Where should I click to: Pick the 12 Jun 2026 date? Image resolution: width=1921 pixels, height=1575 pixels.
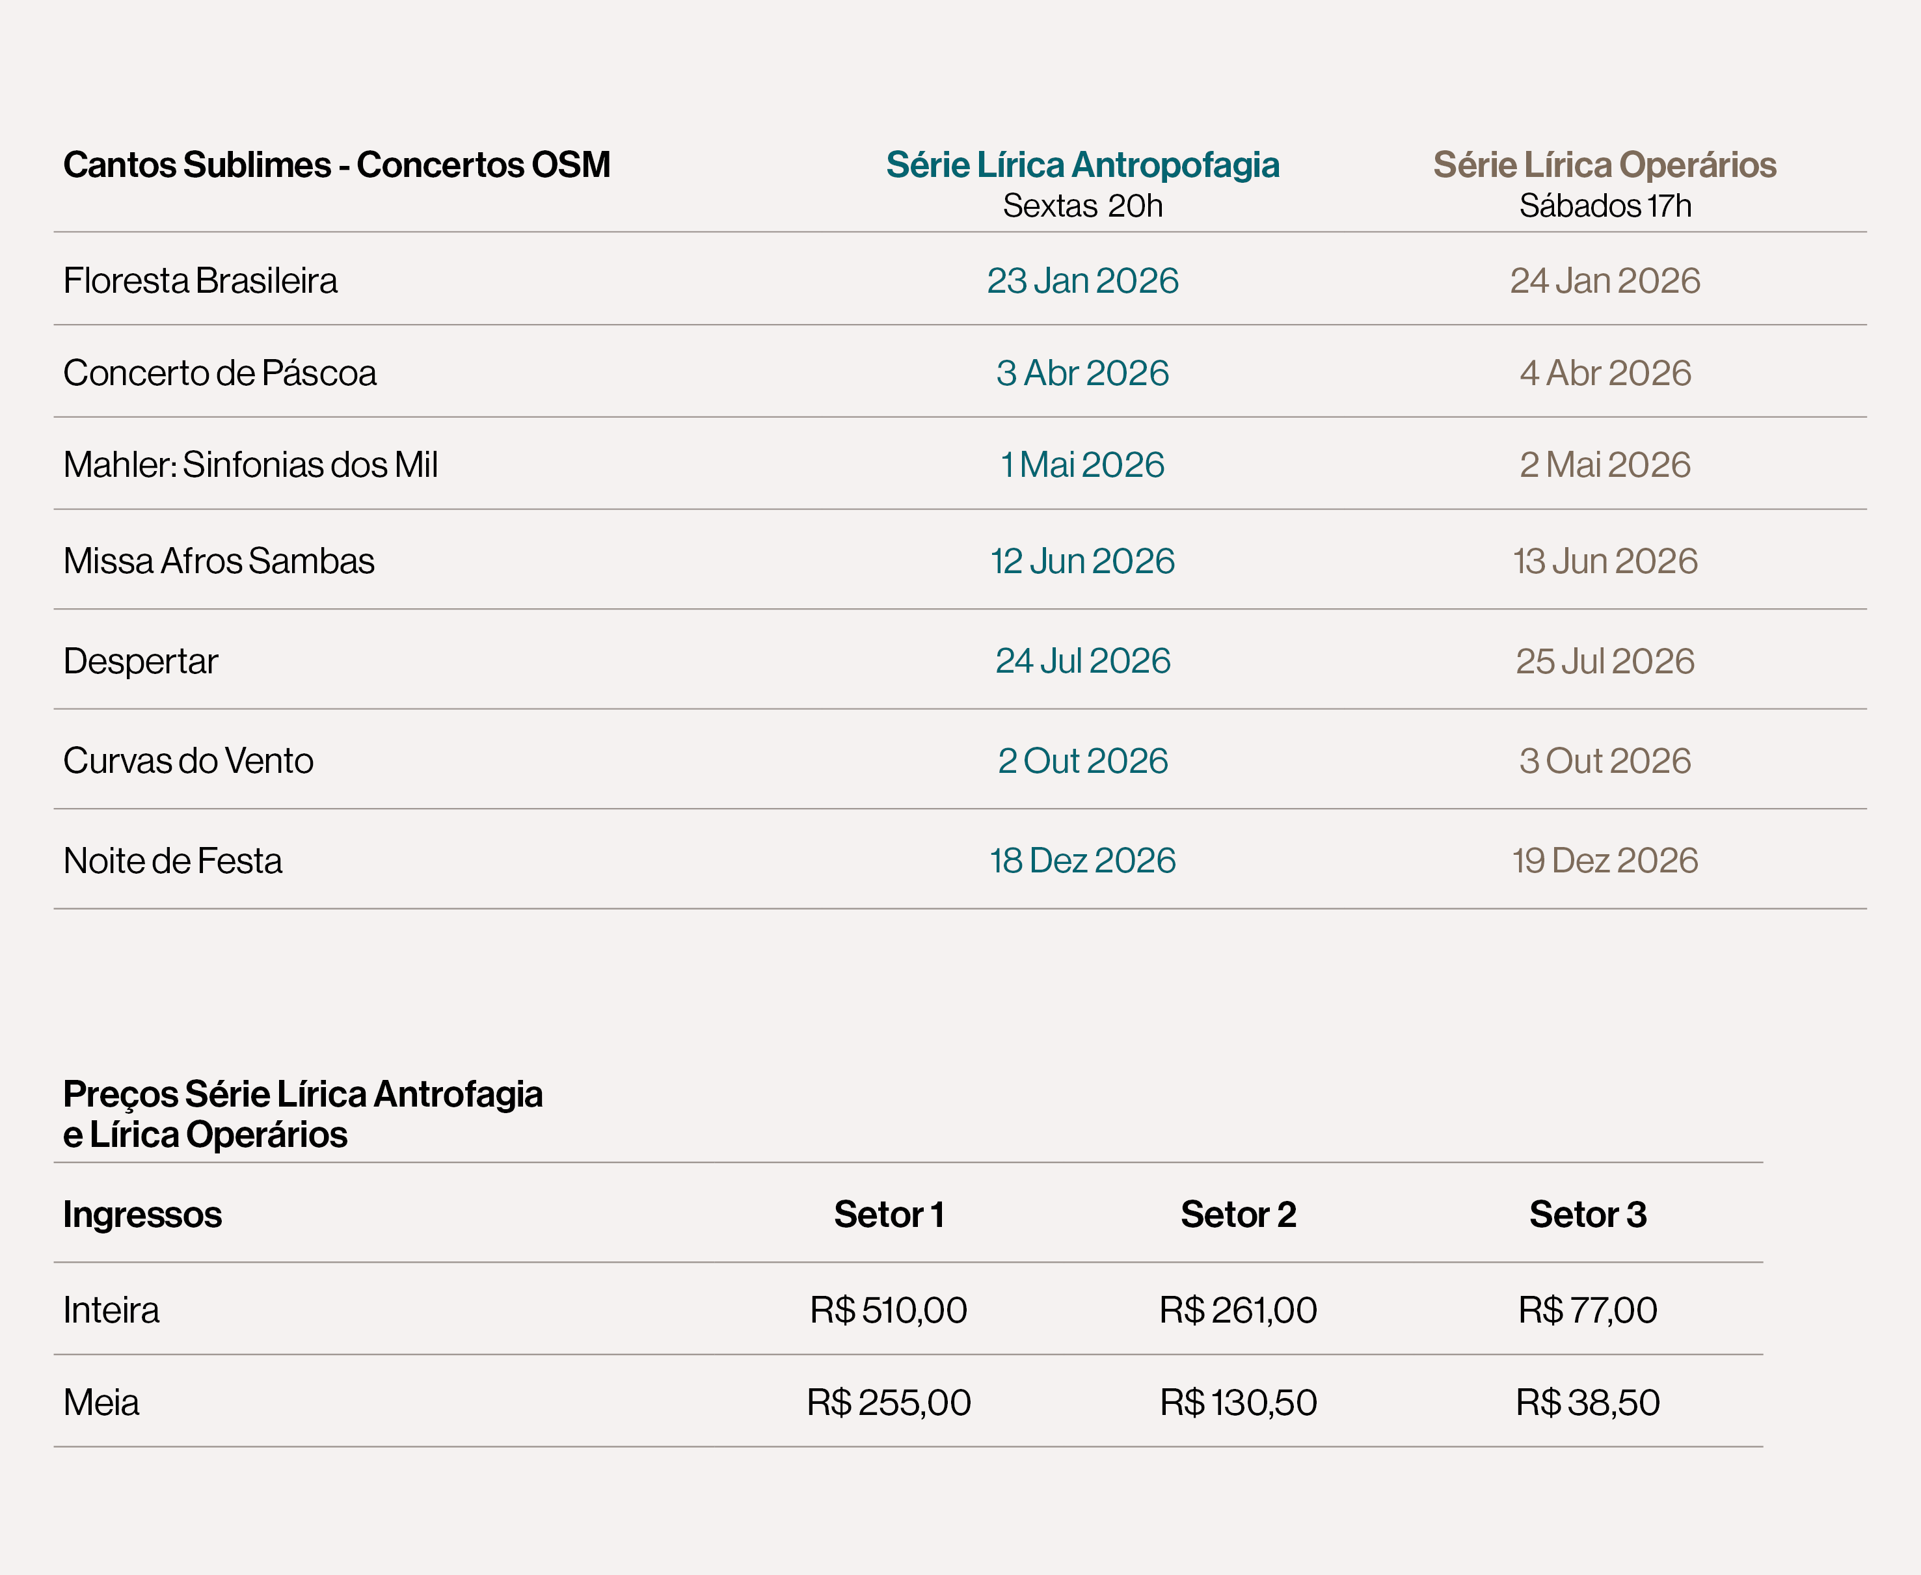click(1082, 561)
